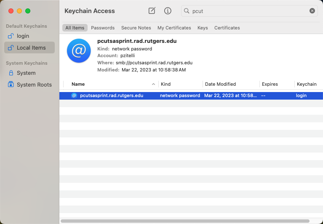Open the Secure Notes tab
The height and width of the screenshot is (224, 323).
pos(136,28)
